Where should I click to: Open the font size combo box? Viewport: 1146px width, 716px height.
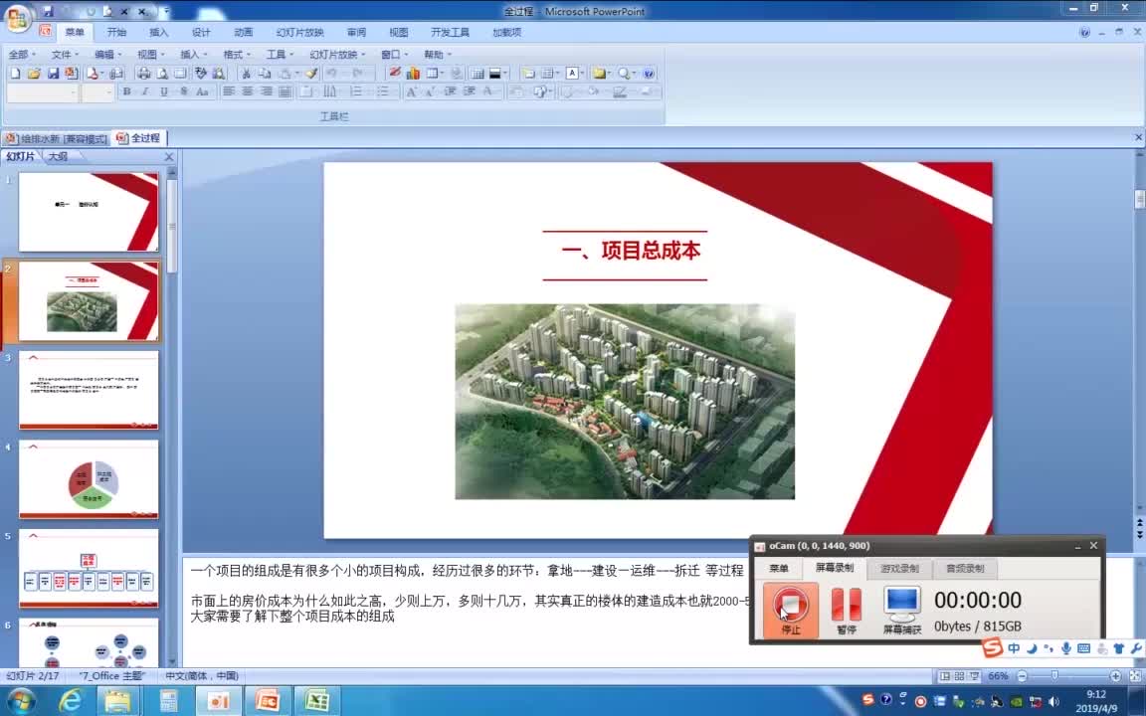[x=97, y=92]
